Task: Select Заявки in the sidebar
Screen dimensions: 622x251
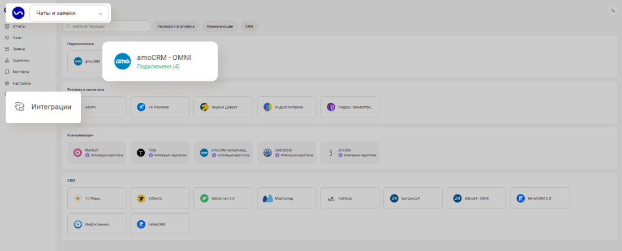Action: coord(19,49)
